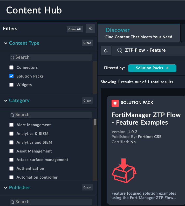Check the Widgets checkbox

[11, 85]
